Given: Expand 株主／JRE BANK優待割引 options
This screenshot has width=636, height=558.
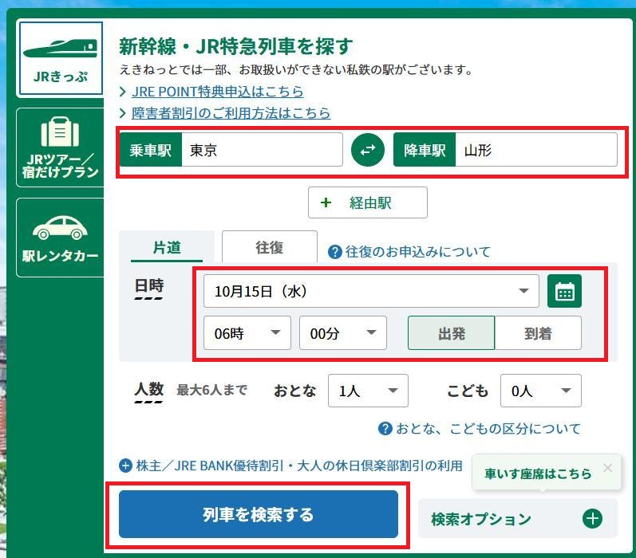Looking at the screenshot, I should pyautogui.click(x=125, y=466).
